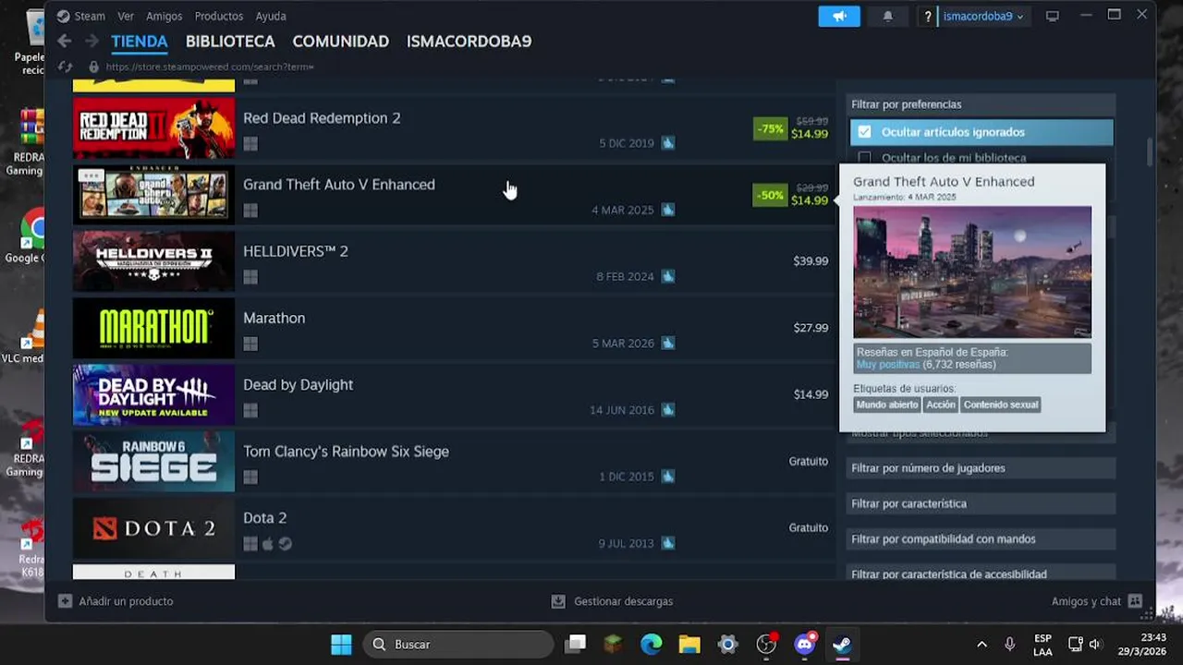Viewport: 1183px width, 665px height.
Task: Click Añadir un producto
Action: click(126, 601)
